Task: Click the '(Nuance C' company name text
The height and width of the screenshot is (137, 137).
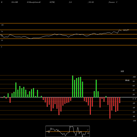Action: click(x=113, y=2)
